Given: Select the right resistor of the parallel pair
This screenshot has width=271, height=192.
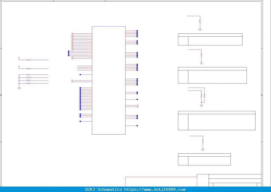Looking at the screenshot, I should [204, 96].
